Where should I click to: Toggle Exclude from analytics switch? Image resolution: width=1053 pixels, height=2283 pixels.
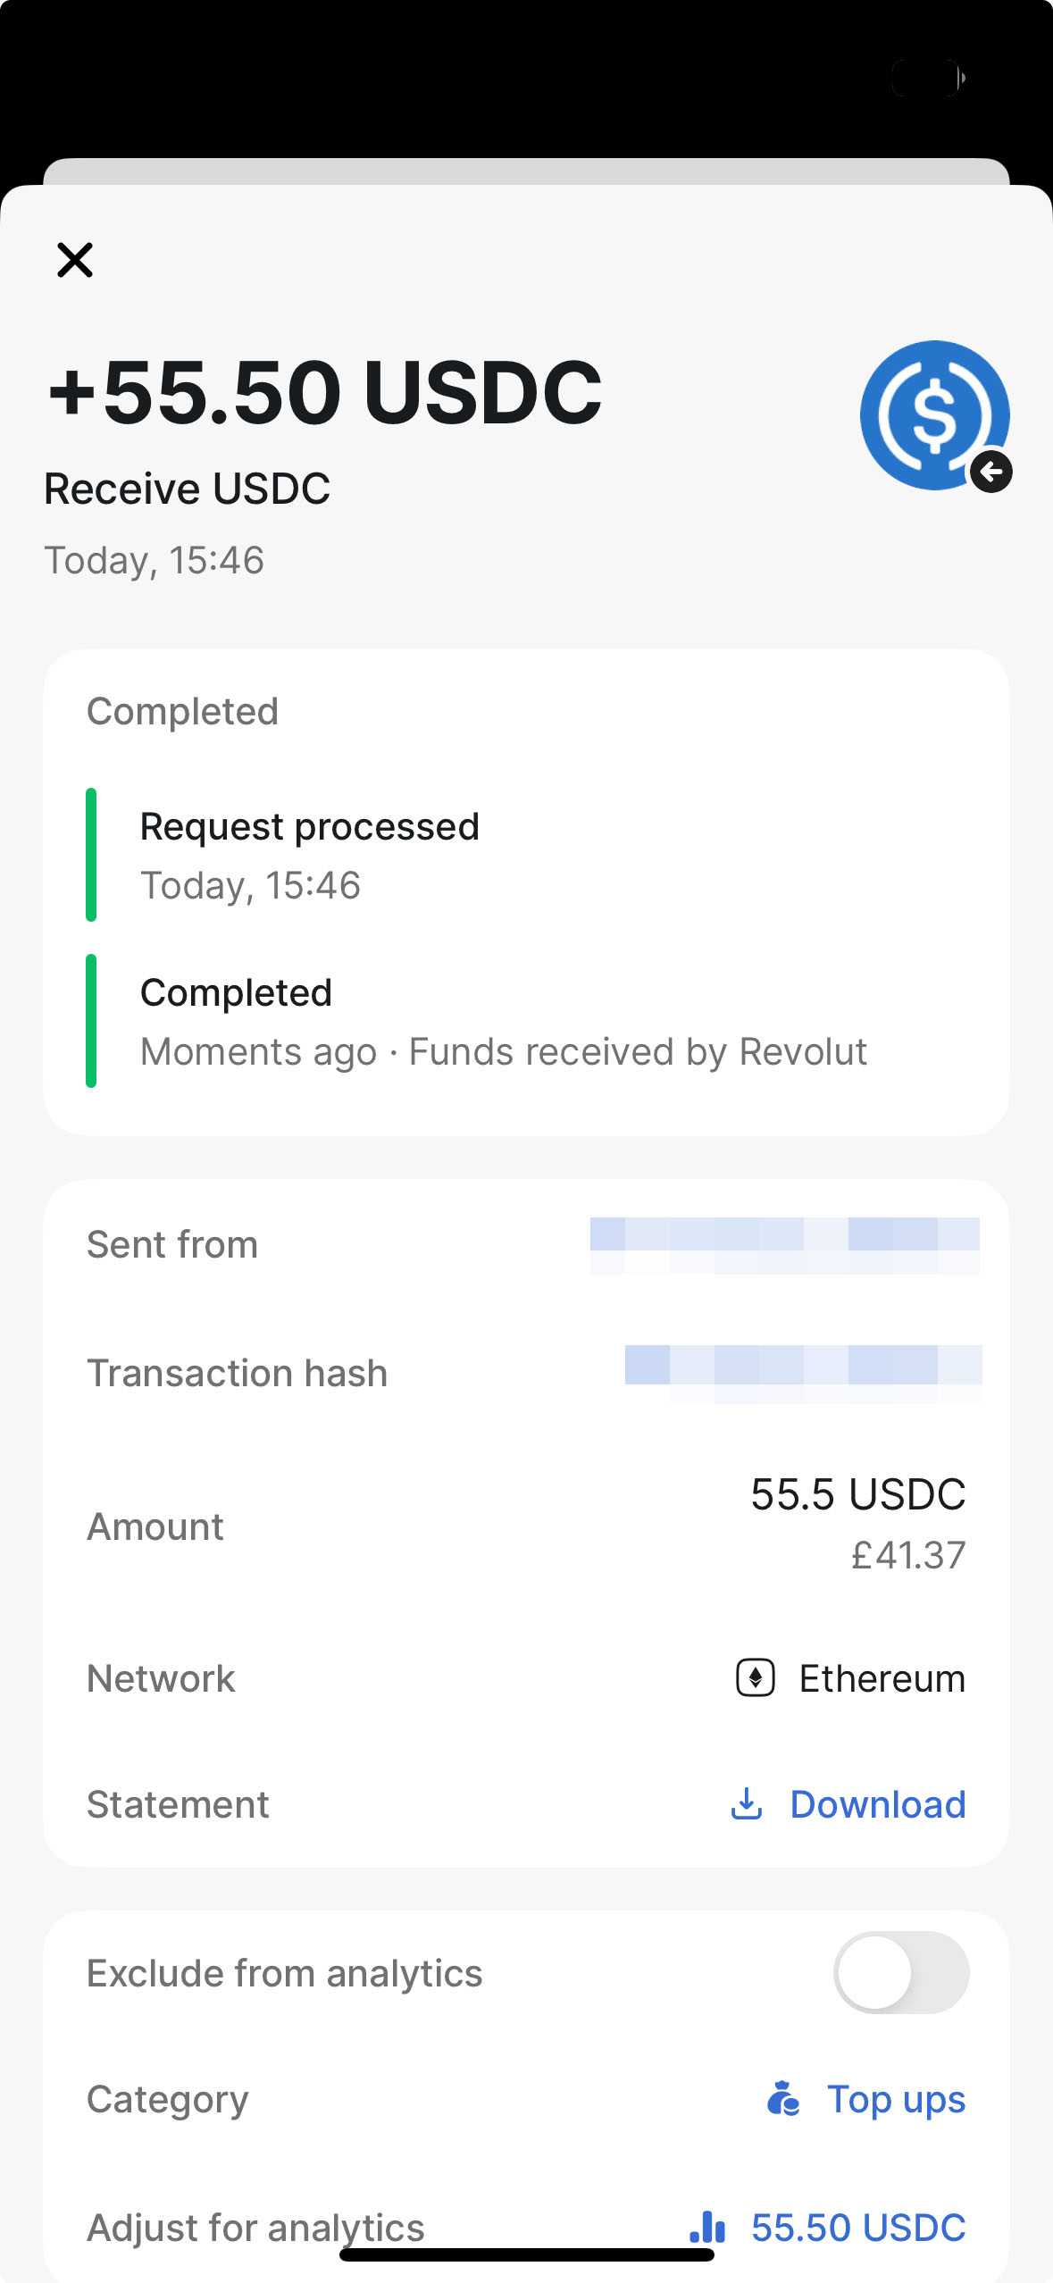[x=901, y=1972]
